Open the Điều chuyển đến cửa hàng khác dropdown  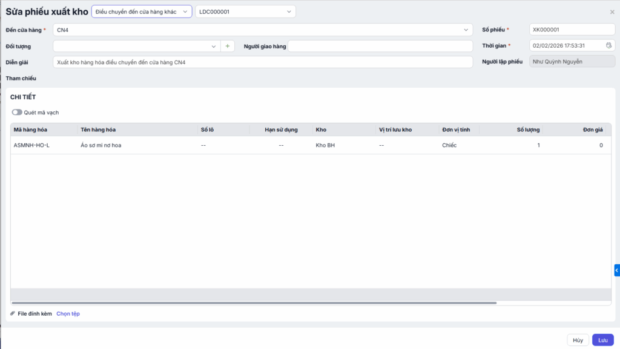[142, 11]
